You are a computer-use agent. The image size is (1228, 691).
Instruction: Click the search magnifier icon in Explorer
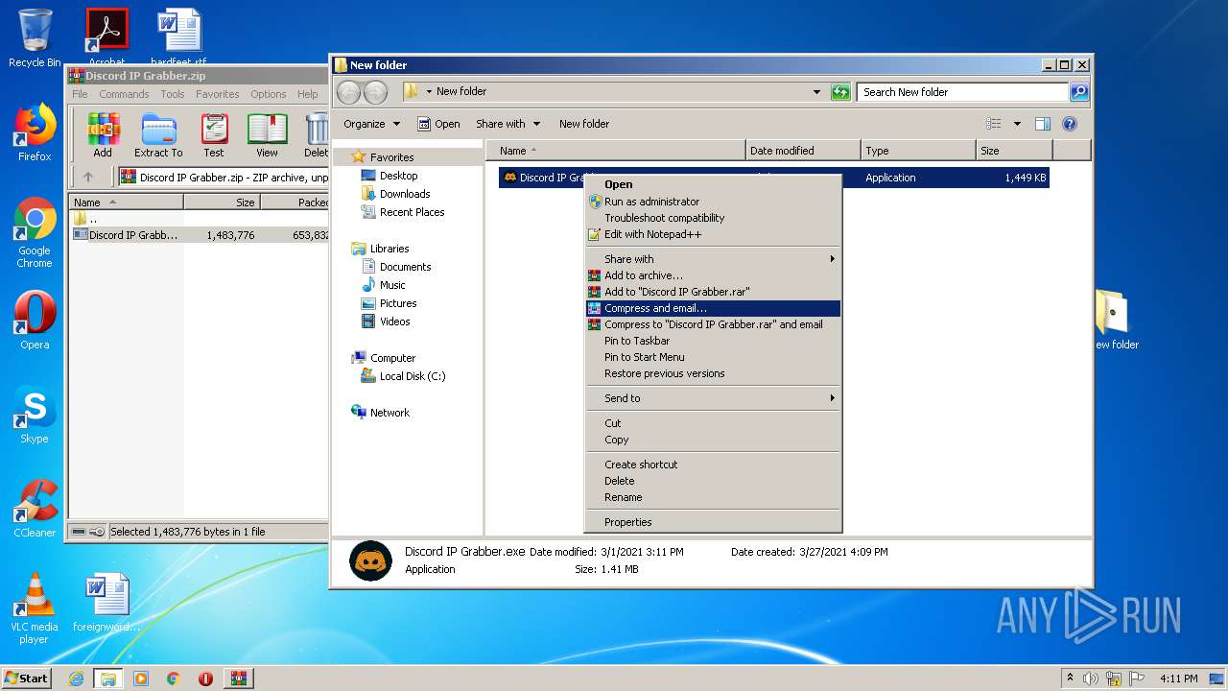(x=1079, y=92)
